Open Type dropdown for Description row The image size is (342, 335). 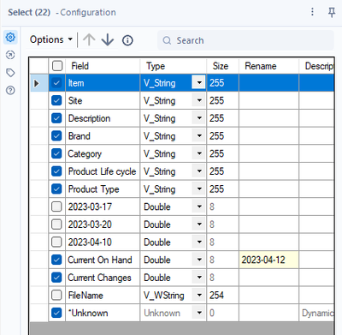pyautogui.click(x=199, y=118)
